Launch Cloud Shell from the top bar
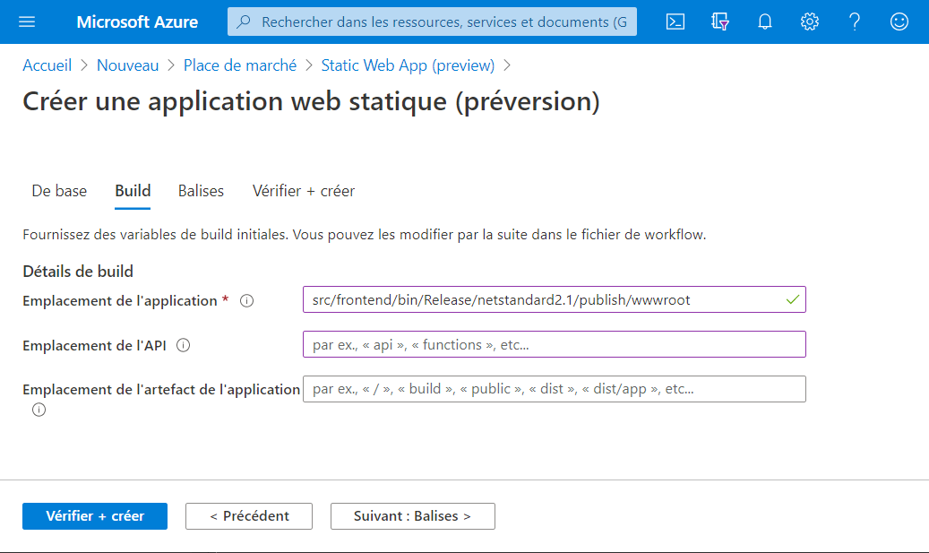This screenshot has height=553, width=929. 675,22
